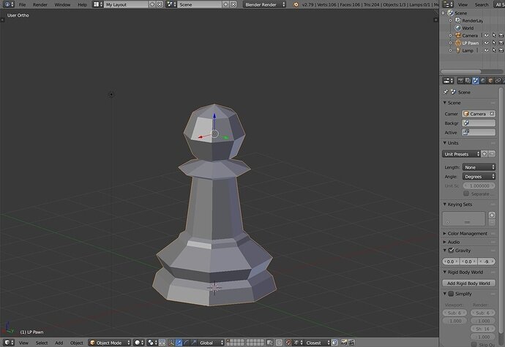Screen dimensions: 505x347
Task: Open the Unit Presets dropdown
Action: 461,154
